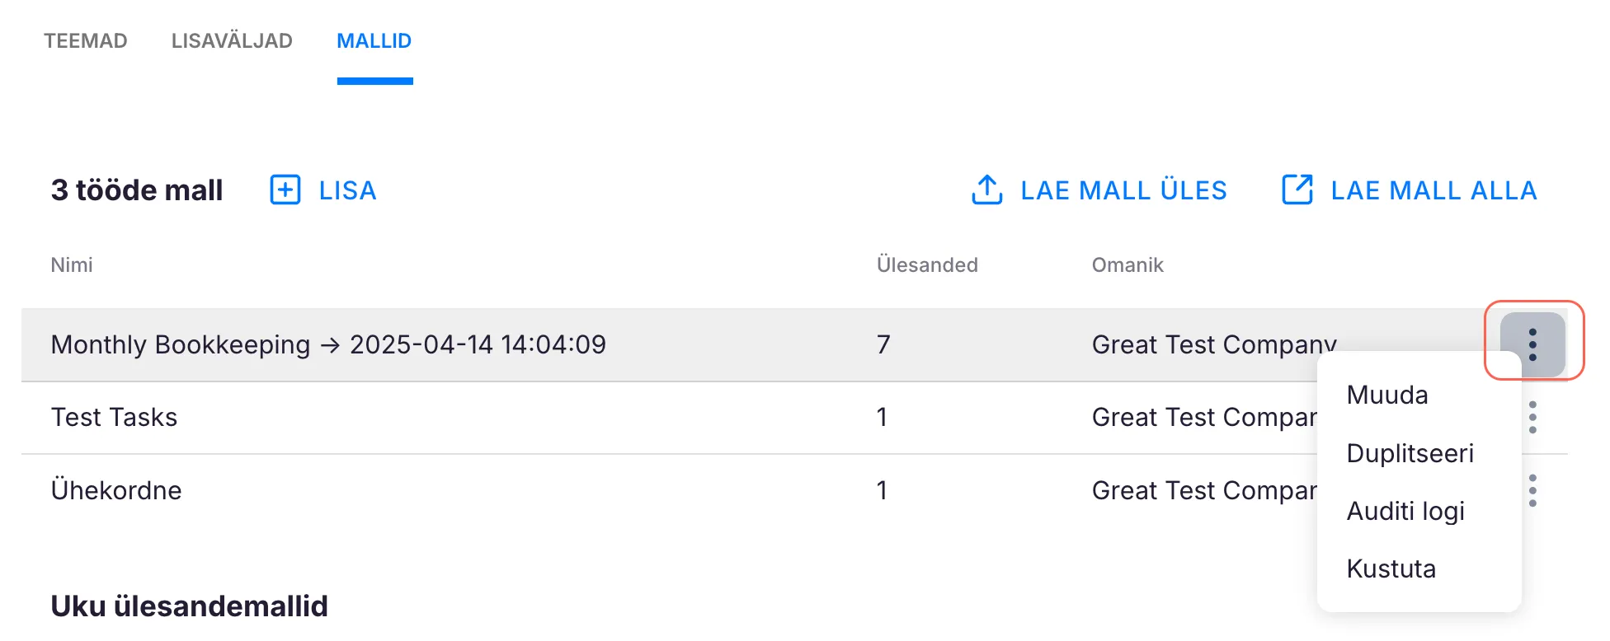Click the Nimi column header
The height and width of the screenshot is (641, 1610).
tap(72, 265)
